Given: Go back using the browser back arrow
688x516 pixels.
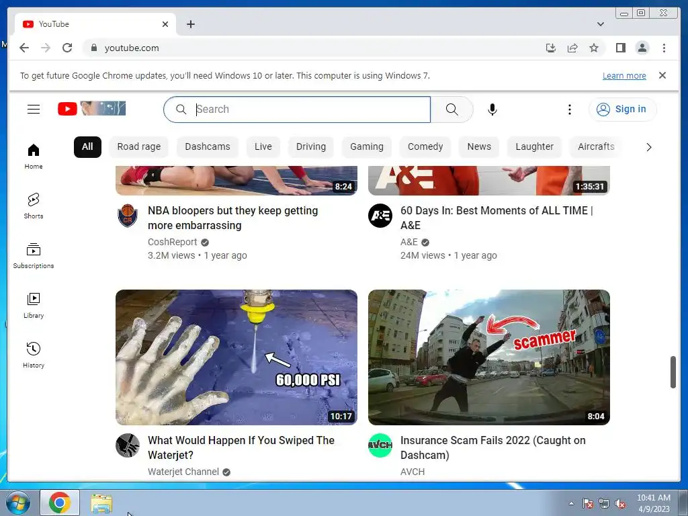Looking at the screenshot, I should click(24, 48).
